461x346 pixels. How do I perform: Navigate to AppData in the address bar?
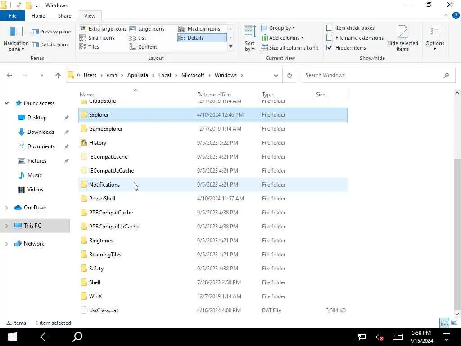(x=138, y=75)
